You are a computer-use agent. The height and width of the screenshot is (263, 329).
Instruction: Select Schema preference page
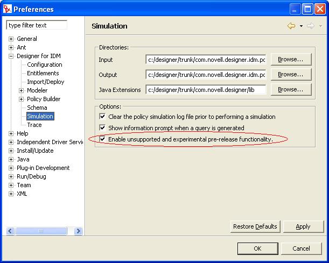pyautogui.click(x=37, y=108)
